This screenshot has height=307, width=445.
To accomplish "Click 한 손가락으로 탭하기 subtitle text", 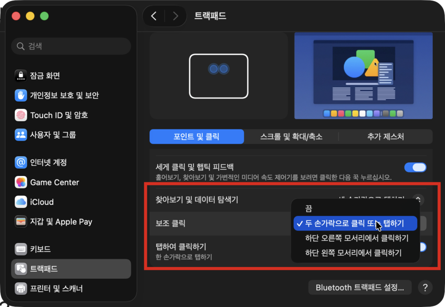I will 184,257.
